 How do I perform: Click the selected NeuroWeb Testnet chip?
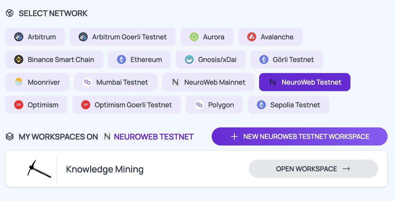305,82
